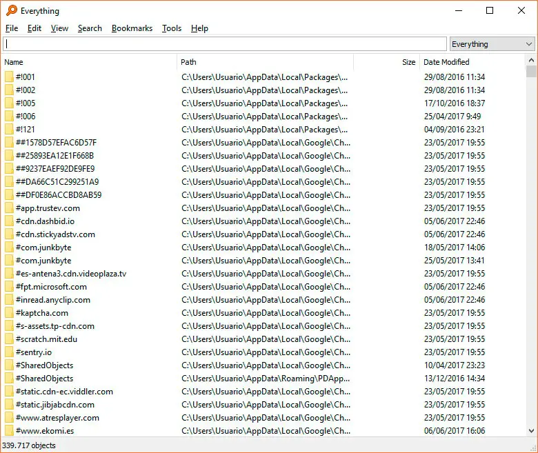Sort results by Name column header
The height and width of the screenshot is (453, 538).
90,62
